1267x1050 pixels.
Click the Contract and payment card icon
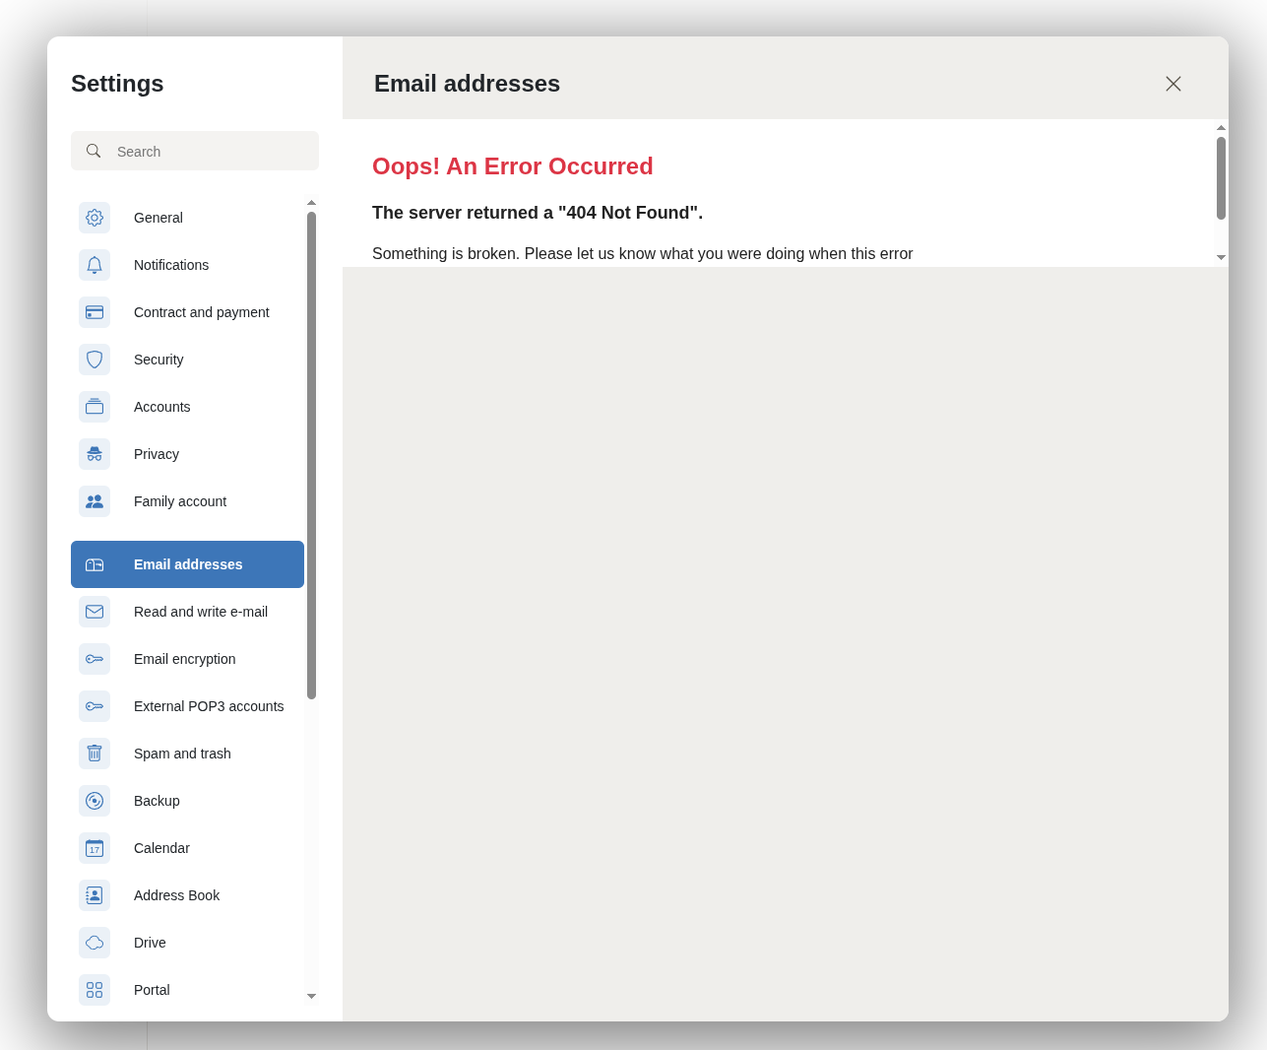pyautogui.click(x=95, y=312)
